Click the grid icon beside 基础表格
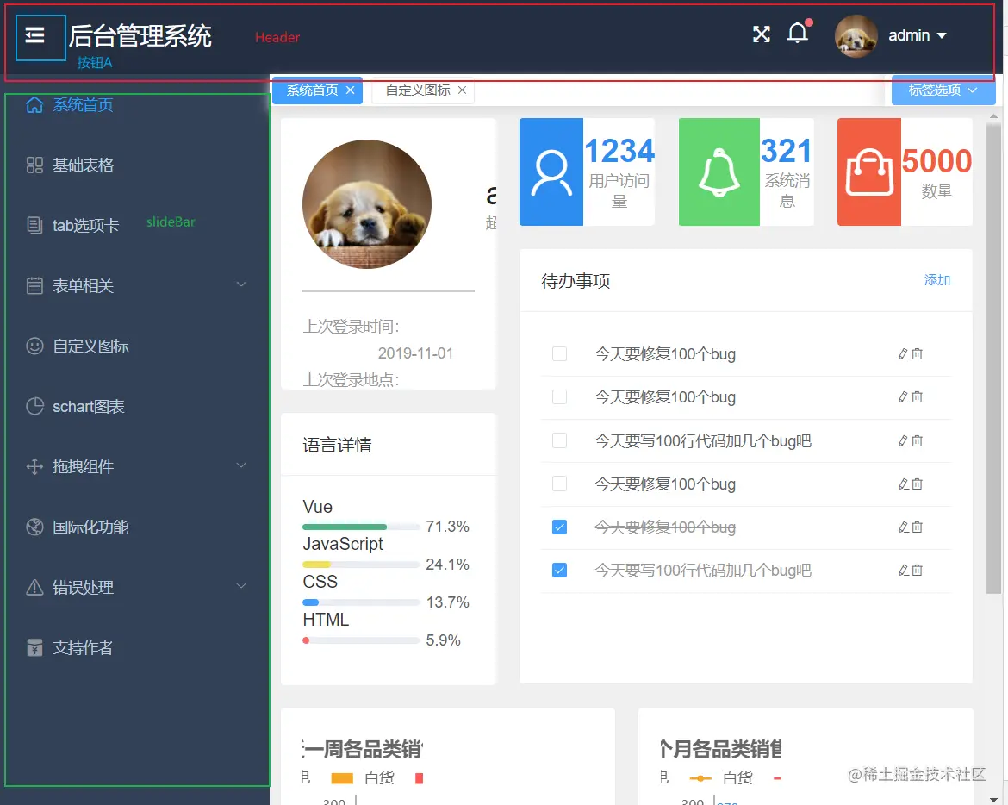Viewport: 1008px width, 805px height. [34, 165]
